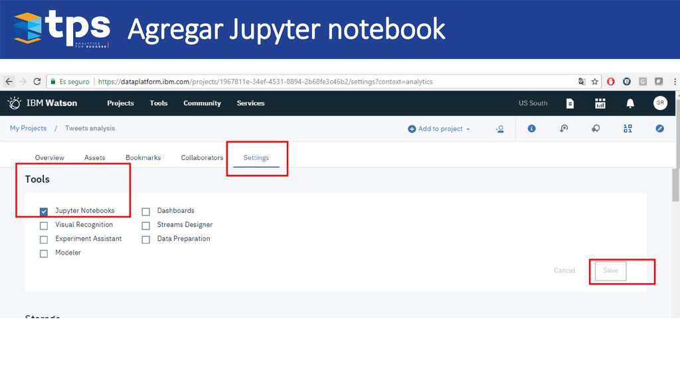
Task: Click the history clock-arrow icon
Action: tap(563, 128)
